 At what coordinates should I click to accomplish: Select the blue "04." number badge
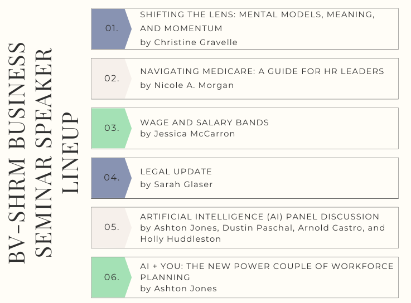click(x=111, y=178)
